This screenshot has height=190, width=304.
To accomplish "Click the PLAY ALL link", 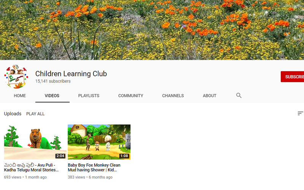I will 35,114.
